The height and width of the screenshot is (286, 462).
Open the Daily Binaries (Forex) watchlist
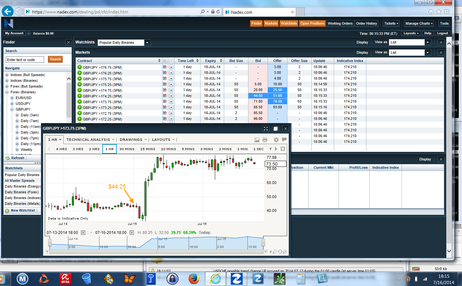click(21, 192)
